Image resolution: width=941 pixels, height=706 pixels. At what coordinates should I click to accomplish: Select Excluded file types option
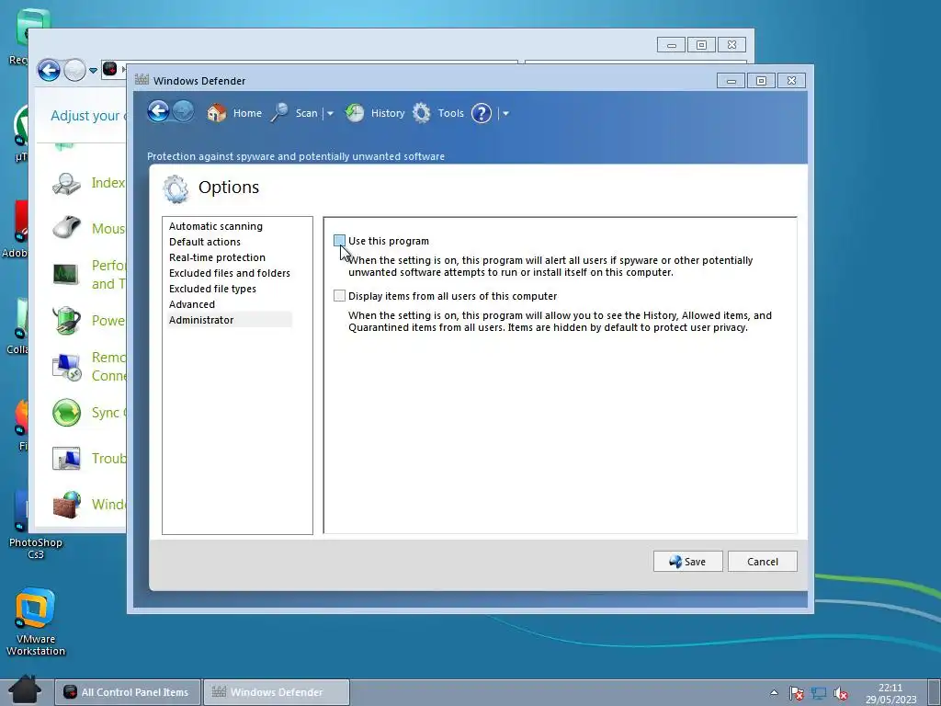tap(212, 289)
